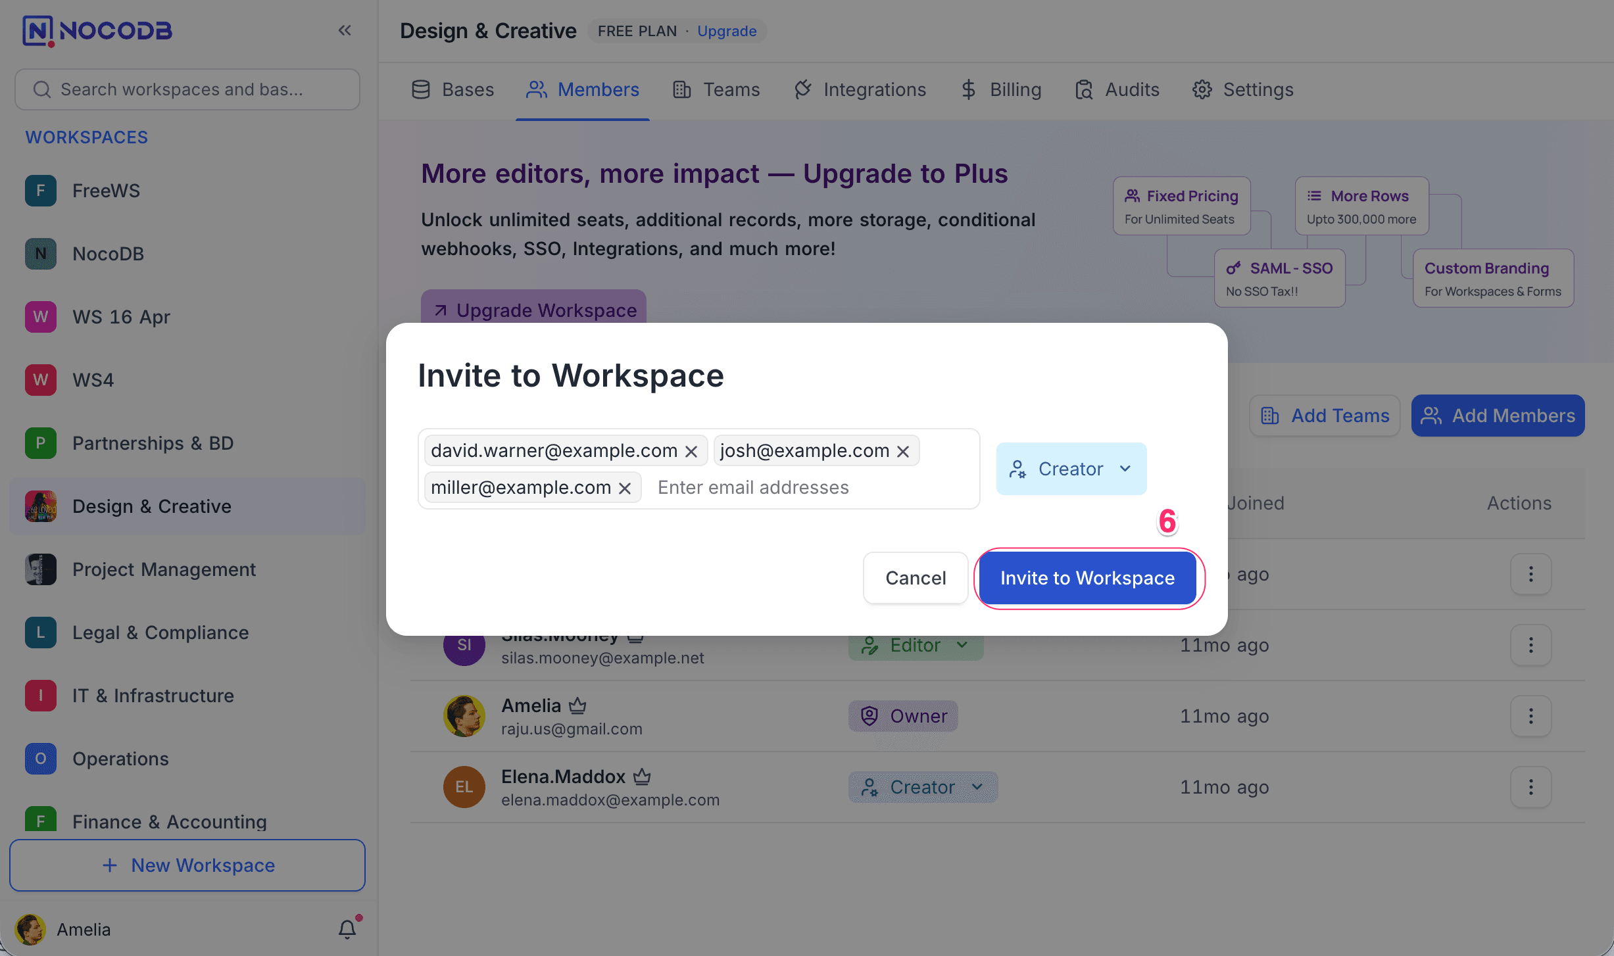Open actions menu for Amelia row
1614x956 pixels.
pyautogui.click(x=1530, y=716)
